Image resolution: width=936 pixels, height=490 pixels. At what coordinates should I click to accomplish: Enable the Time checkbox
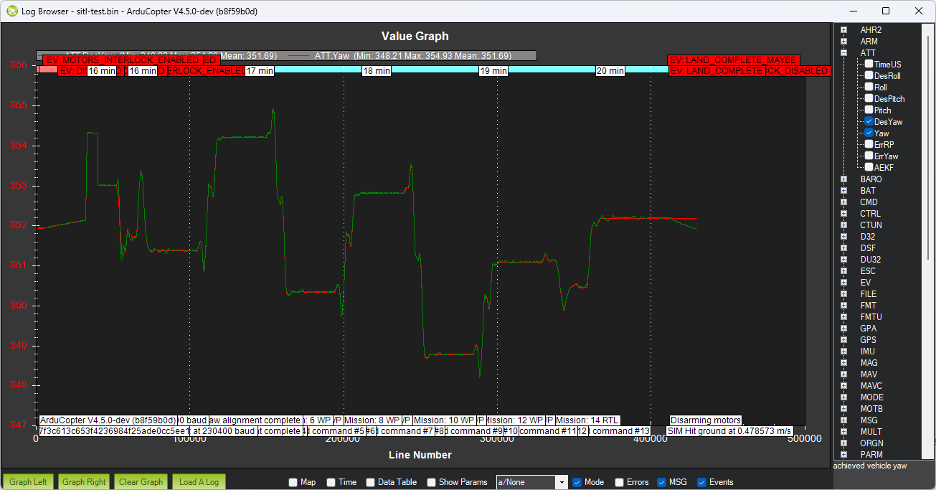click(331, 482)
